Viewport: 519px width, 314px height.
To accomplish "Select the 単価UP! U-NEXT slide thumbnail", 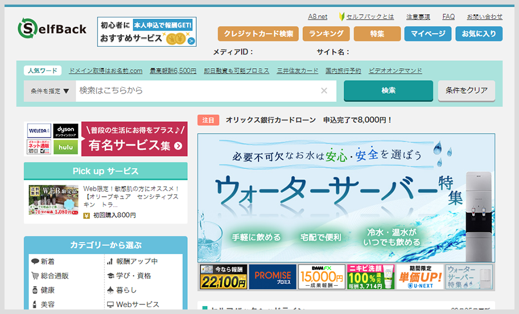I will pos(420,277).
